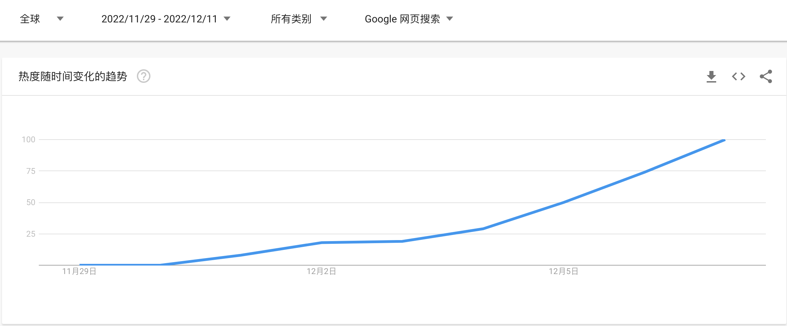Click the 75 y-axis label
The image size is (787, 326).
(x=31, y=171)
